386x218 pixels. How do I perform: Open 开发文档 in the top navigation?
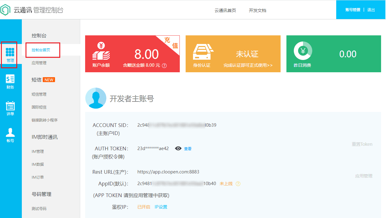tap(258, 10)
